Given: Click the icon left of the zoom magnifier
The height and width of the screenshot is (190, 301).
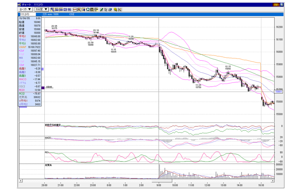Looking at the screenshot, I should 84,10.
